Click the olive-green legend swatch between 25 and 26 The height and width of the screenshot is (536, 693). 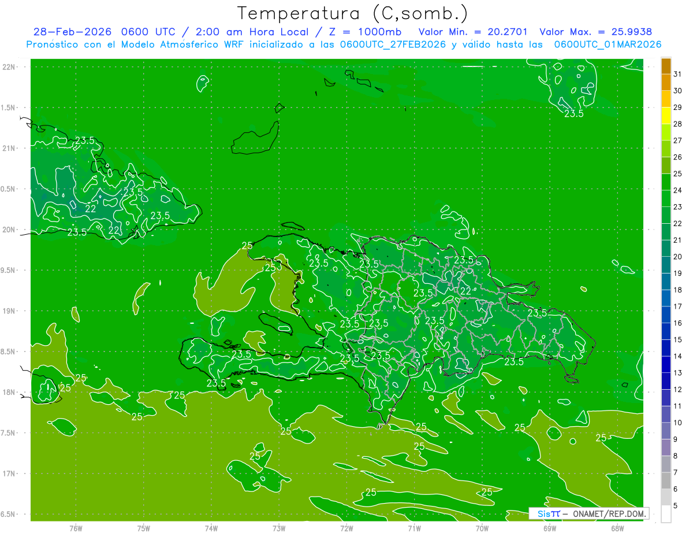pyautogui.click(x=666, y=165)
